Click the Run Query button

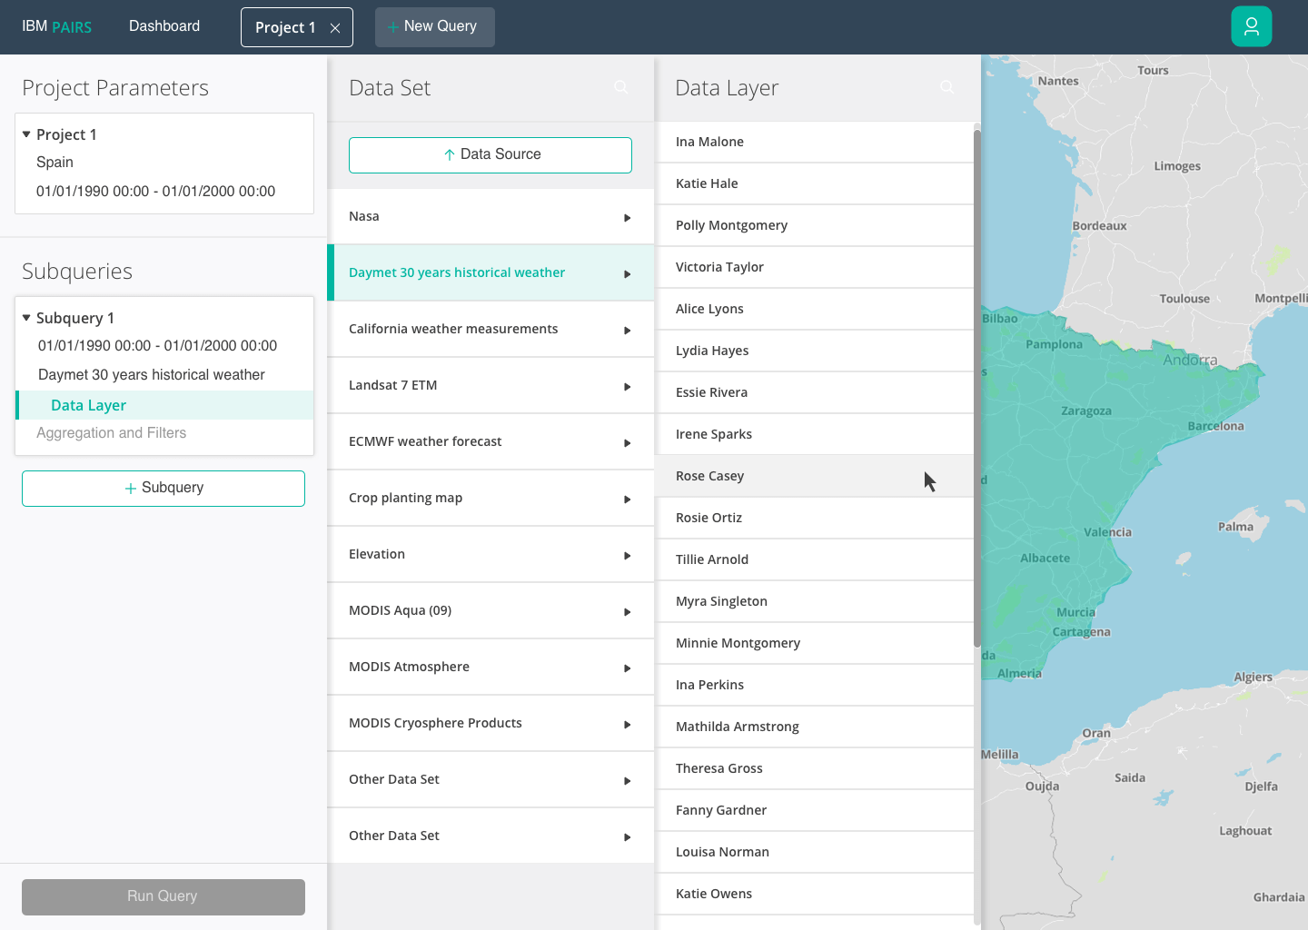pyautogui.click(x=163, y=896)
